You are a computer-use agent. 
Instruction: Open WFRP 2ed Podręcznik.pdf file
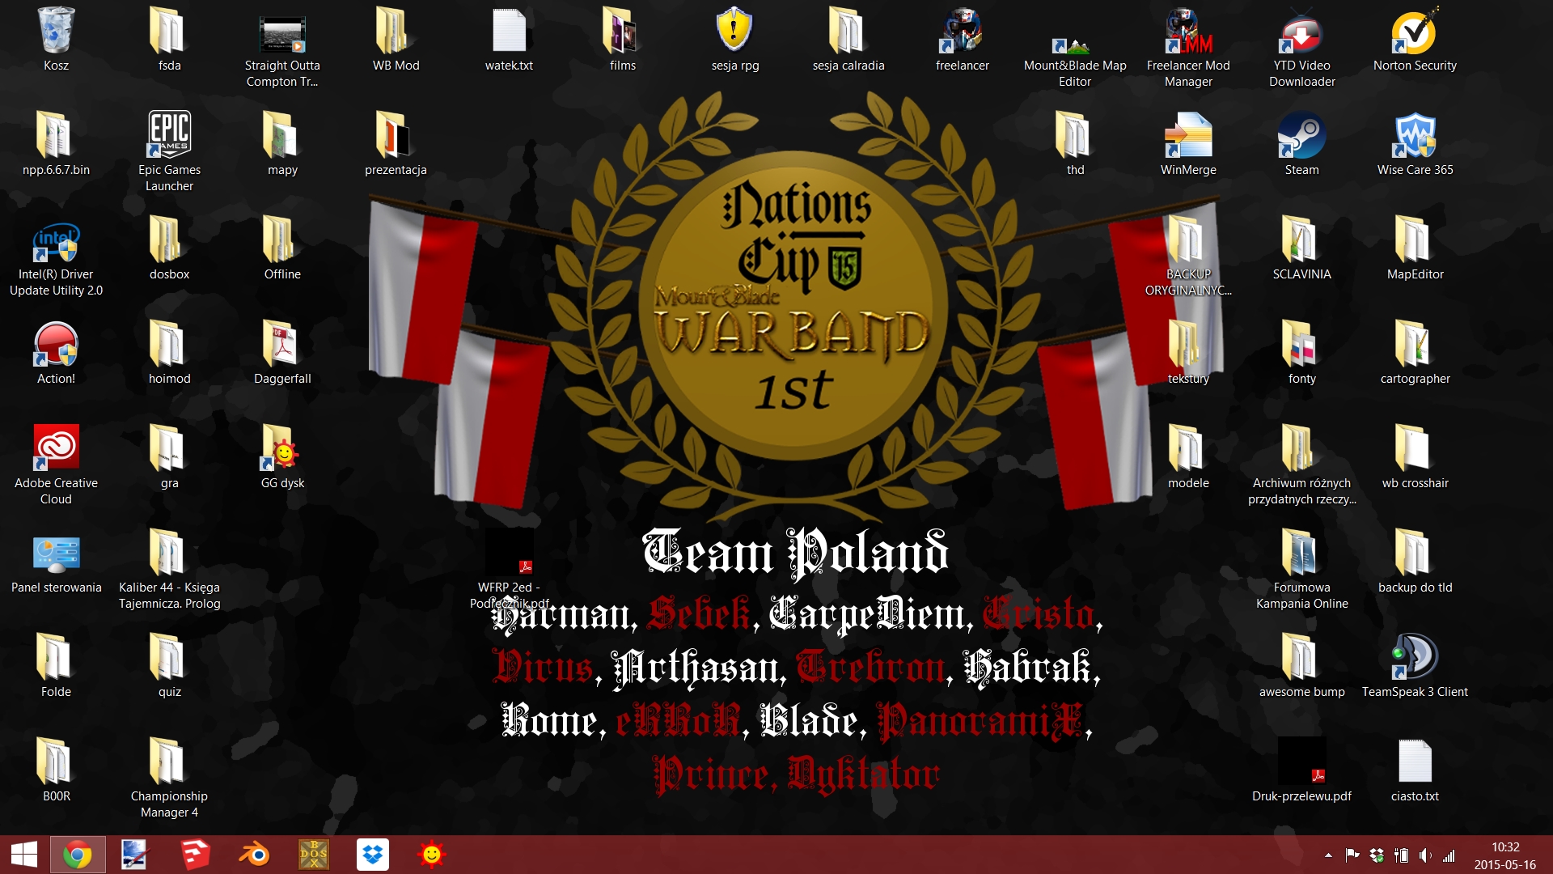click(509, 570)
